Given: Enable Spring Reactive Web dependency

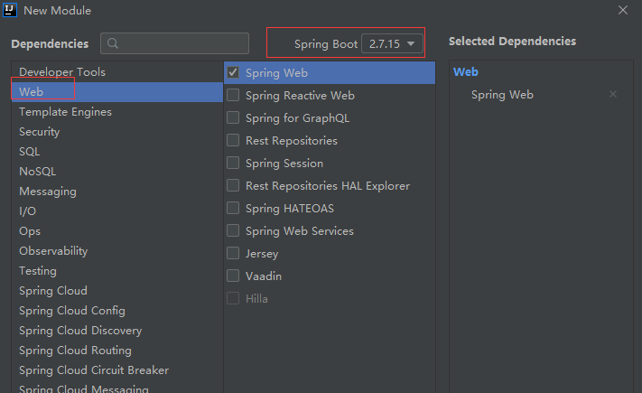Looking at the screenshot, I should [233, 95].
